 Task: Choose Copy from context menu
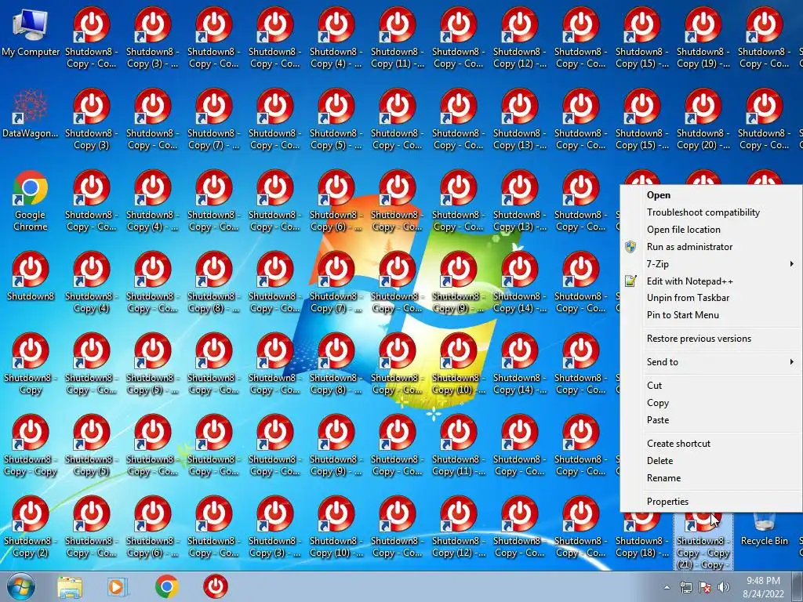pyautogui.click(x=710, y=403)
